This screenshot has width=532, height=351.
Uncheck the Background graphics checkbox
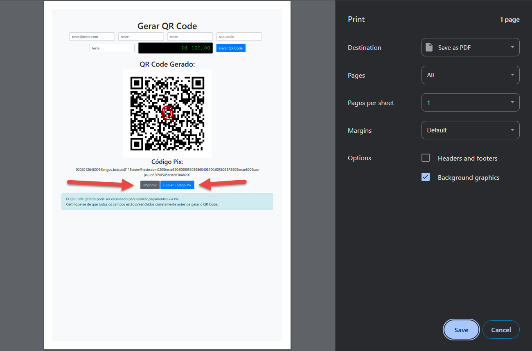click(x=426, y=177)
